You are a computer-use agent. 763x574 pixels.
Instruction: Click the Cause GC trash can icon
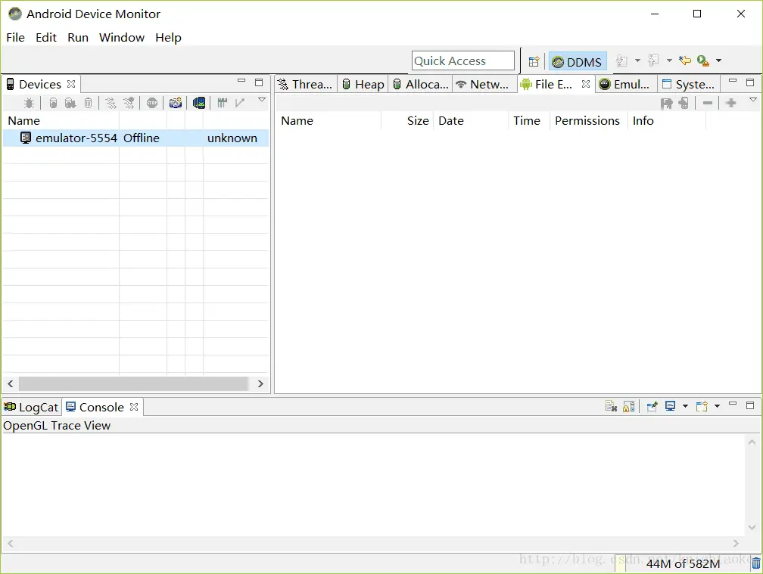[x=88, y=103]
